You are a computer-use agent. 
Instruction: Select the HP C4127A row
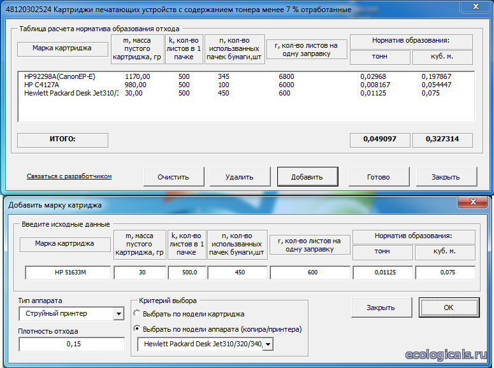[246, 85]
